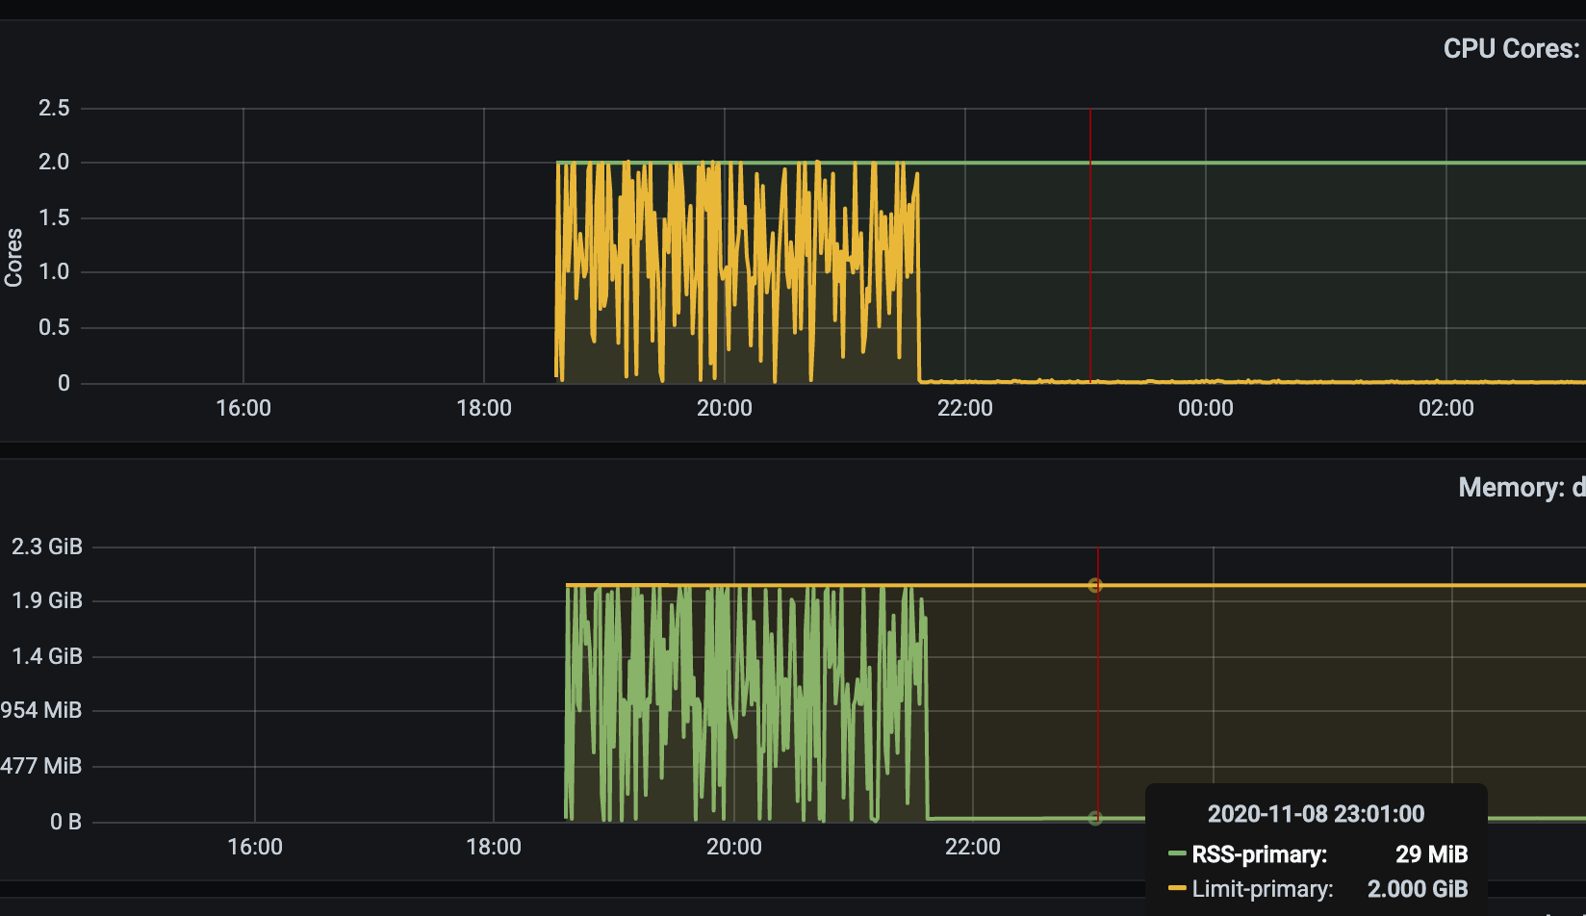Click the Limit-primary value showing 2.000 GiB
The height and width of the screenshot is (916, 1586).
[x=1417, y=889]
